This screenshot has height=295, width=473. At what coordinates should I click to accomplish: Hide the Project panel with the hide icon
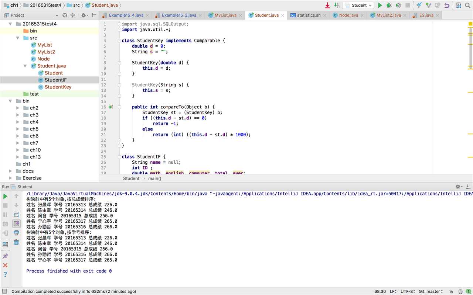93,15
